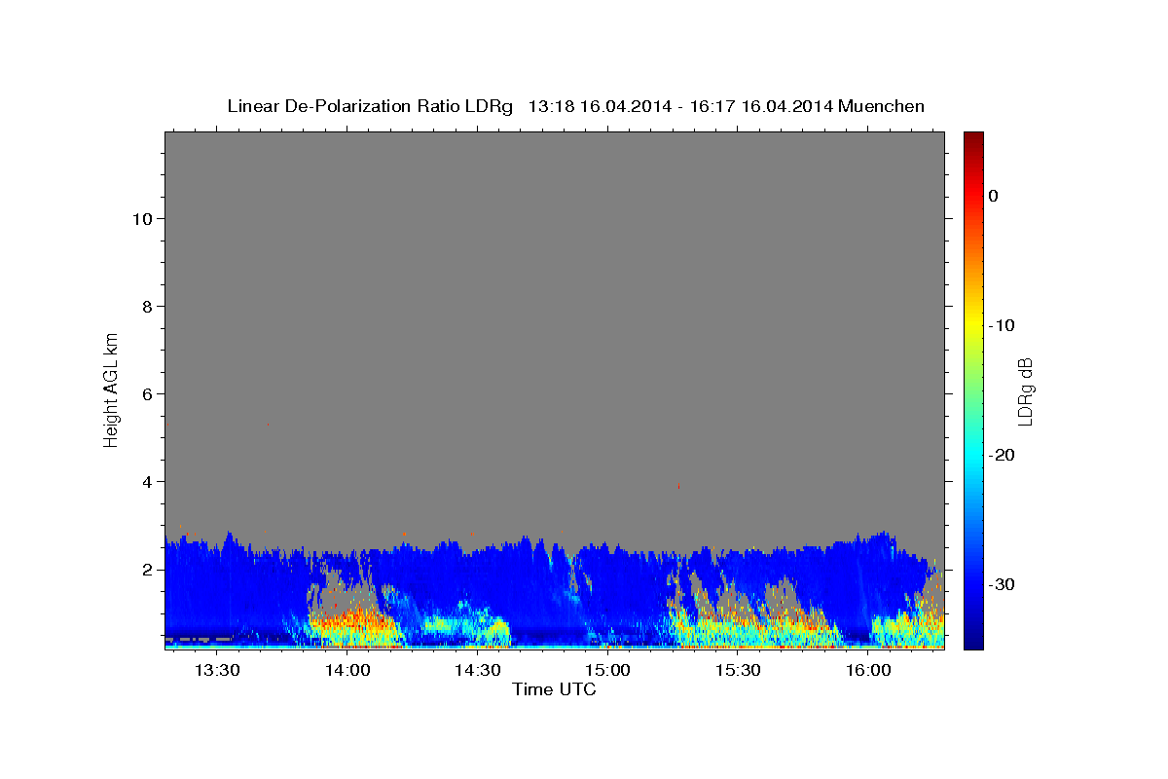
Task: Click the 14:00 time tick label
Action: click(347, 670)
